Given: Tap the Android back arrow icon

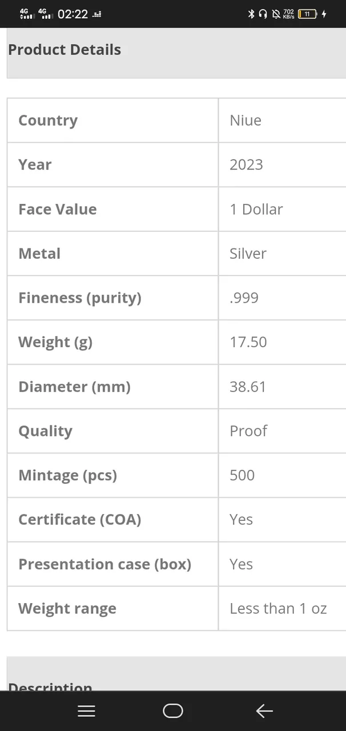Looking at the screenshot, I should [x=264, y=711].
